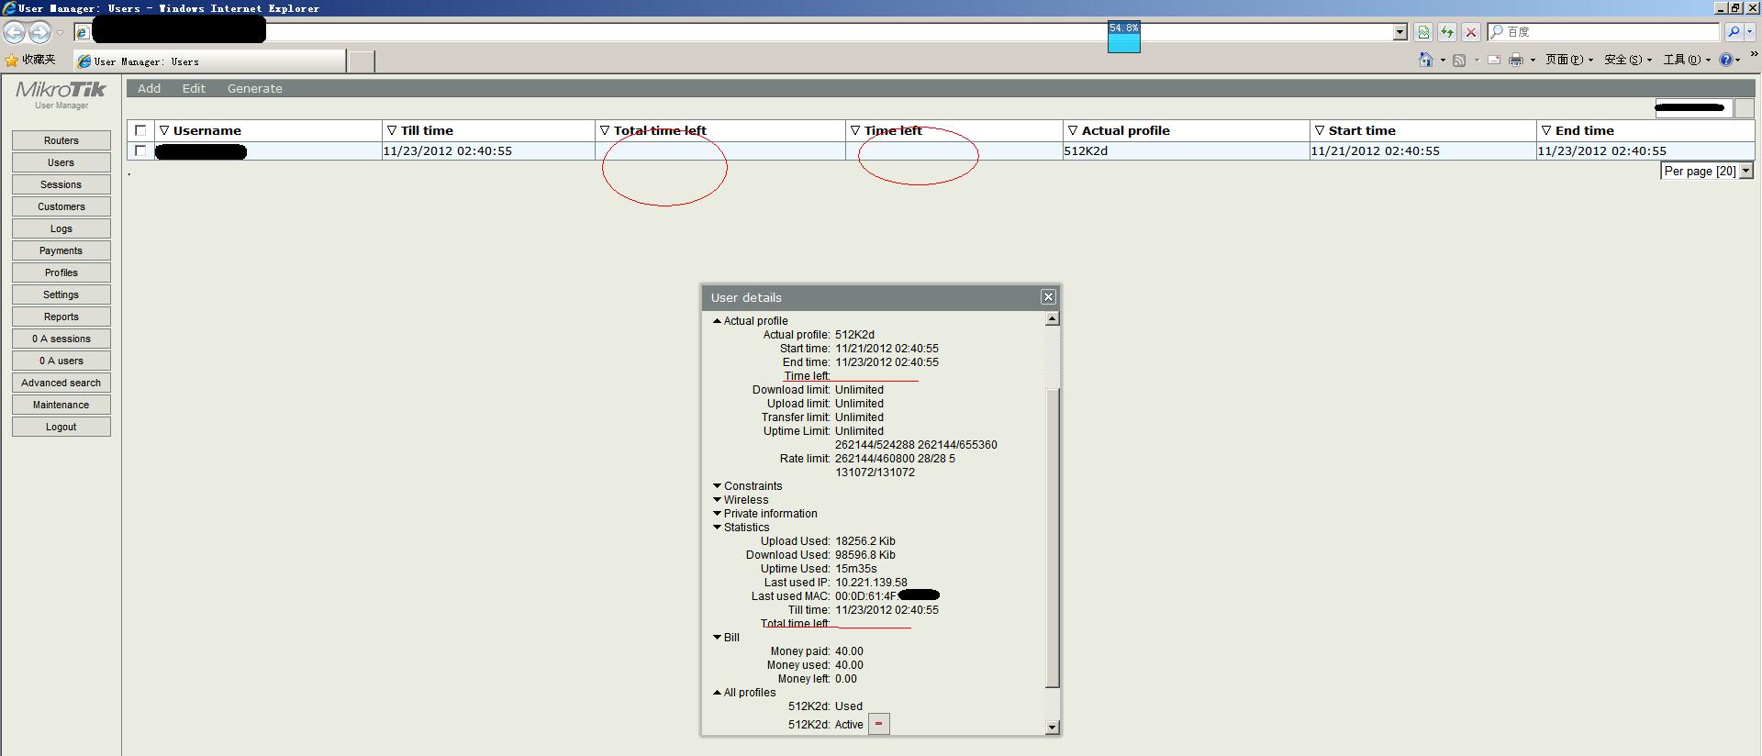Open the Settings section
The height and width of the screenshot is (756, 1762).
click(x=61, y=295)
